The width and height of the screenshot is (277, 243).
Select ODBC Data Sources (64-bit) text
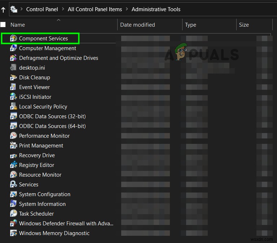point(52,126)
